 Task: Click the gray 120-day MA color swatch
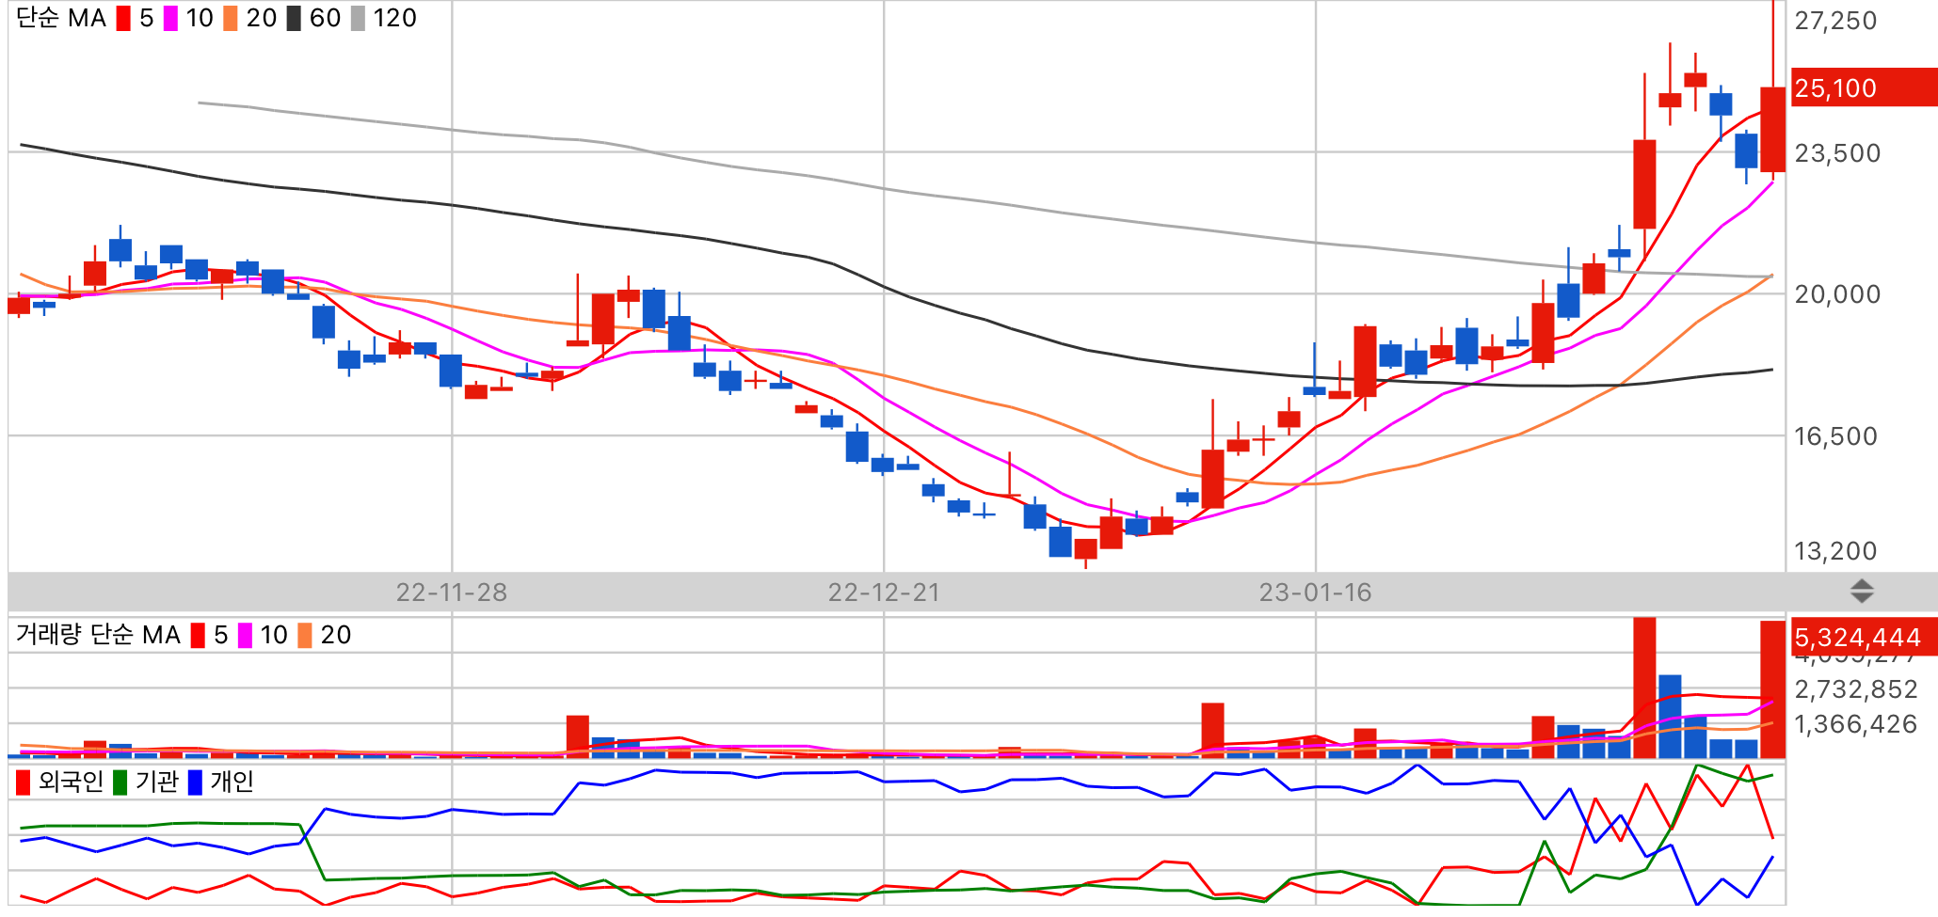pos(358,19)
